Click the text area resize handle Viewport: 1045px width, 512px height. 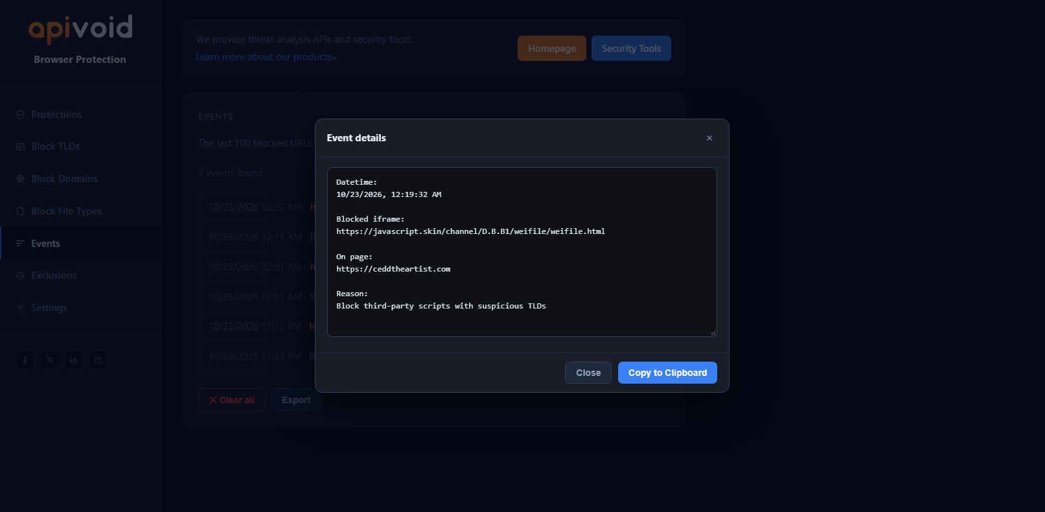coord(713,332)
